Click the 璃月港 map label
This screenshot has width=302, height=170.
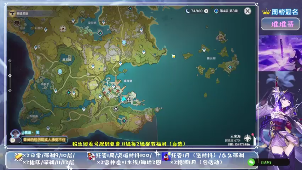(128, 81)
